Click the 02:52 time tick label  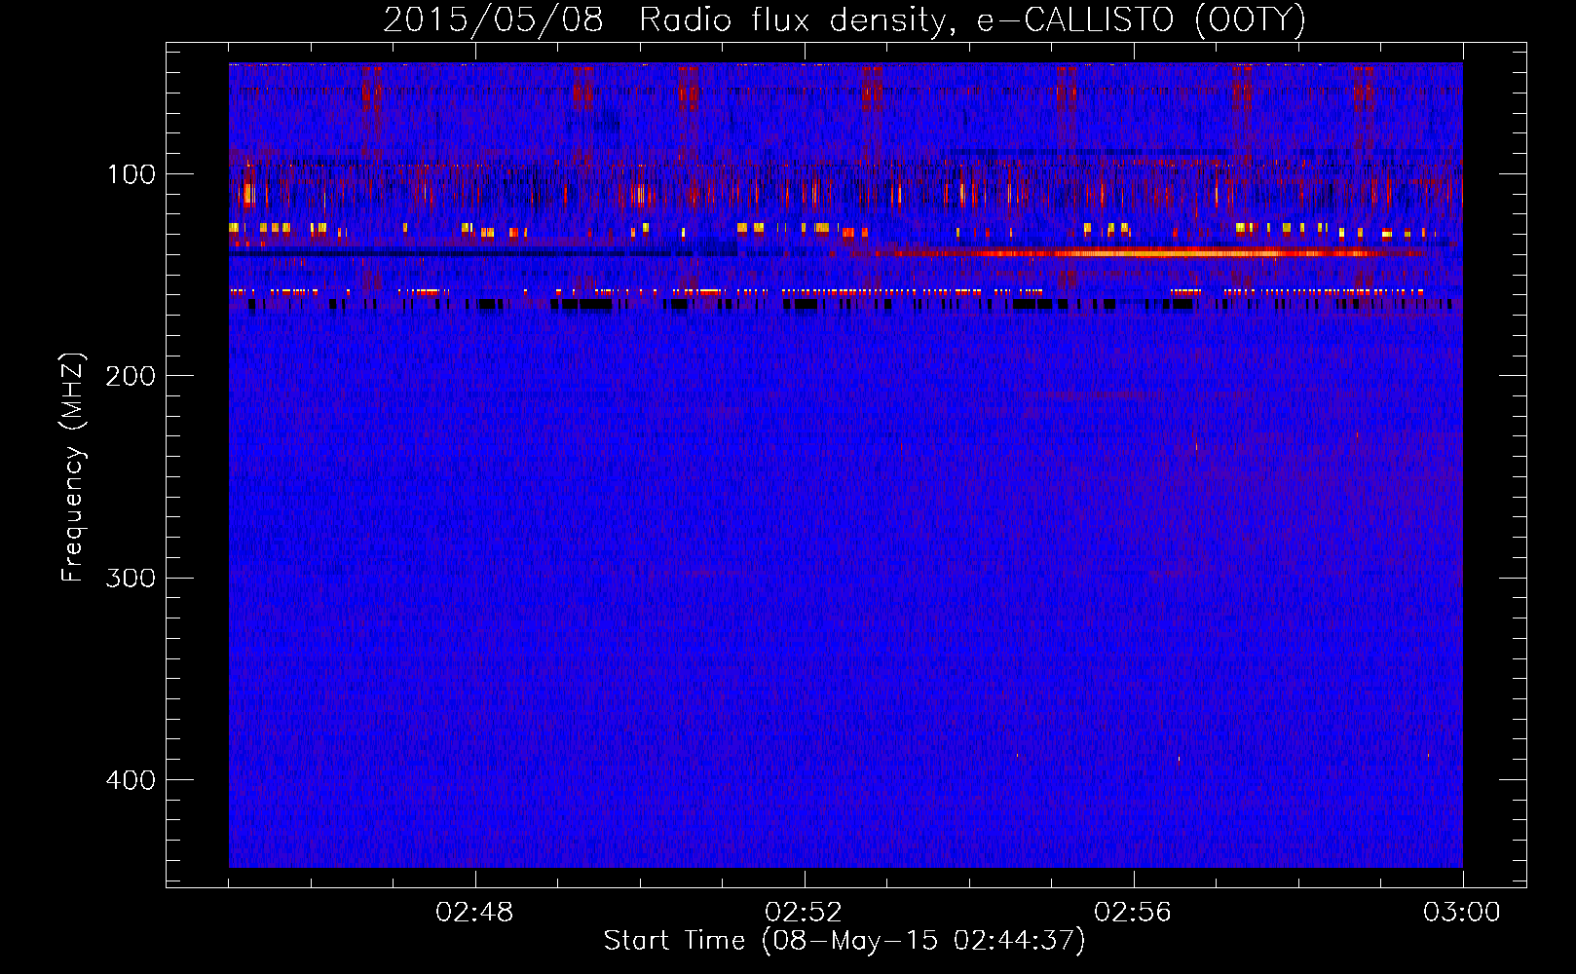click(x=804, y=913)
